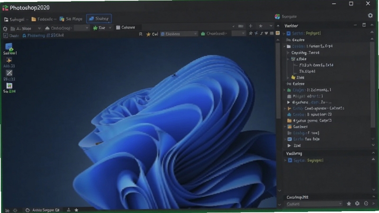The image size is (379, 213).
Task: Click the gear icon in the bottom-right panel footer
Action: 357,204
